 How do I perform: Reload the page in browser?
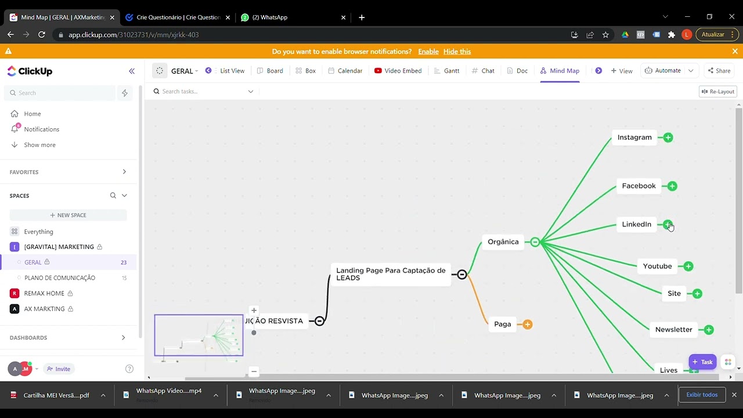(41, 35)
